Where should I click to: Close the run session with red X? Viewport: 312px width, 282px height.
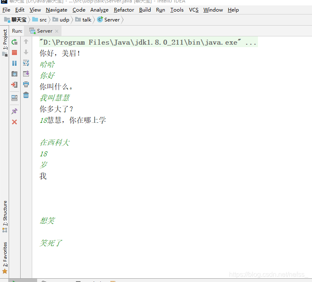click(x=14, y=122)
